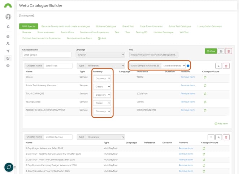Remove 2 Day Kruger Adventure Safari item
The width and height of the screenshot is (242, 174).
[x=186, y=148]
